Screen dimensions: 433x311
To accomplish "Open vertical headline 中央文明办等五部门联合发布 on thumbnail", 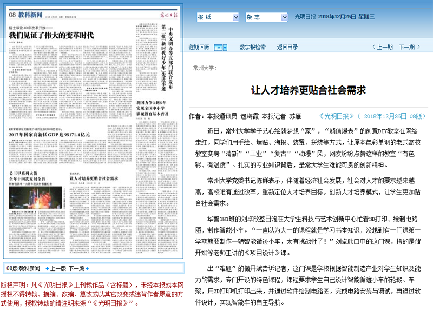I will click(x=170, y=58).
